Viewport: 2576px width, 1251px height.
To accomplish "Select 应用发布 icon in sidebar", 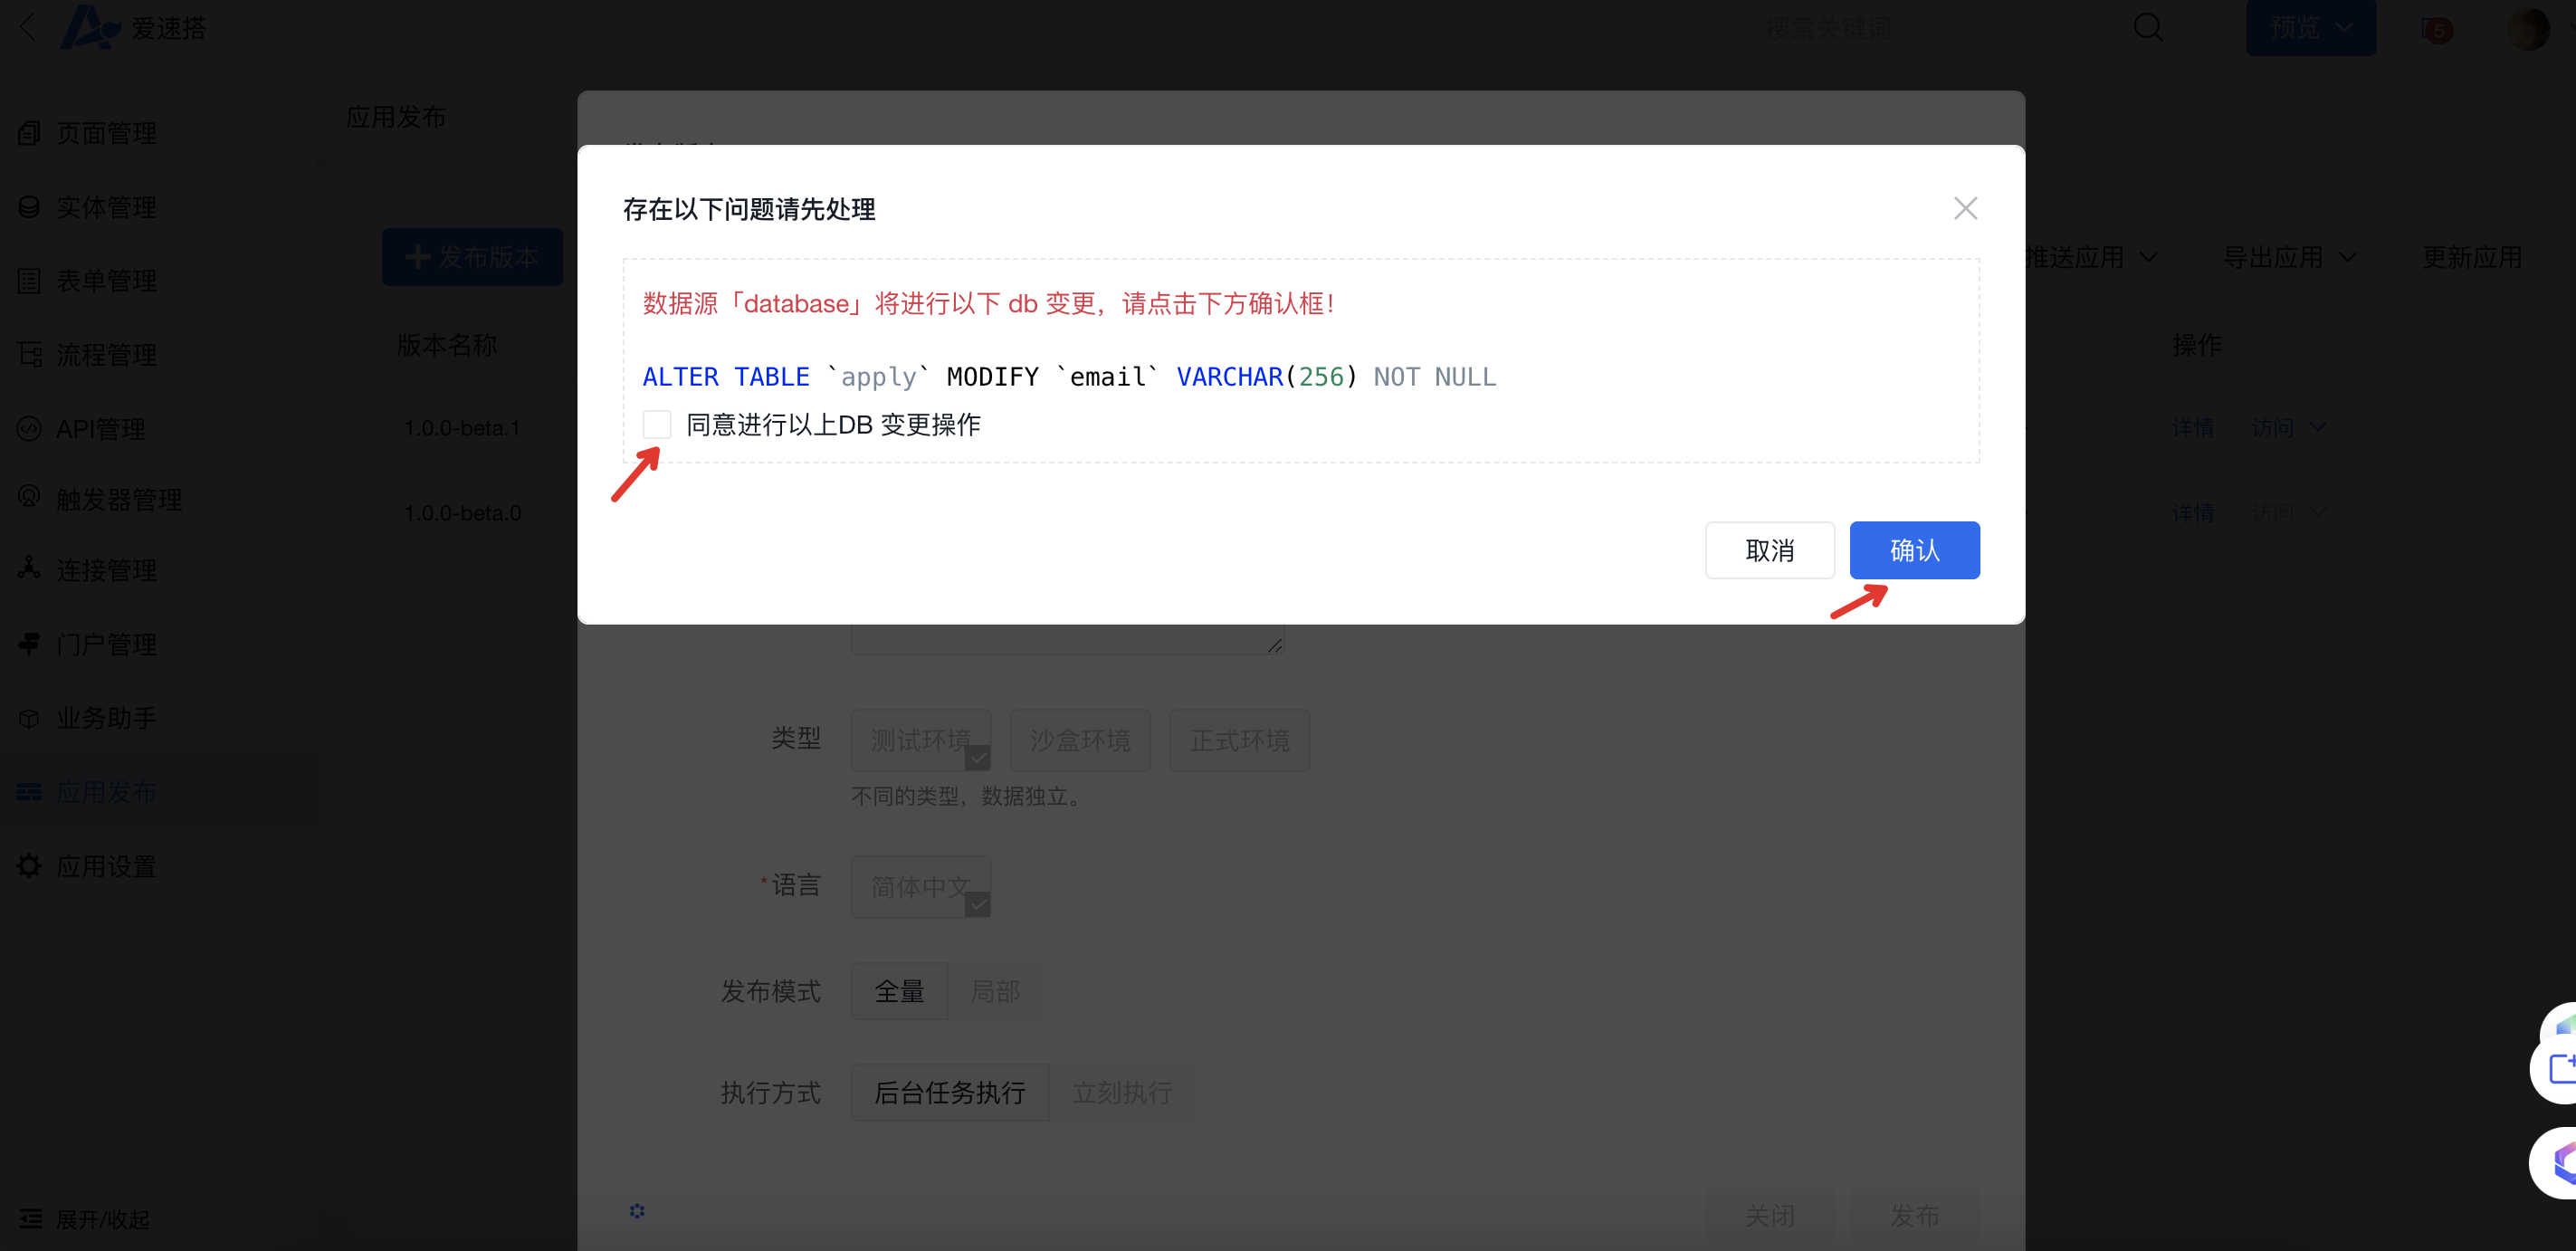I will click(x=29, y=792).
